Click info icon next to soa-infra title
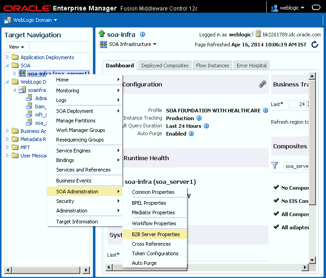This screenshot has width=326, height=278. tap(142, 34)
